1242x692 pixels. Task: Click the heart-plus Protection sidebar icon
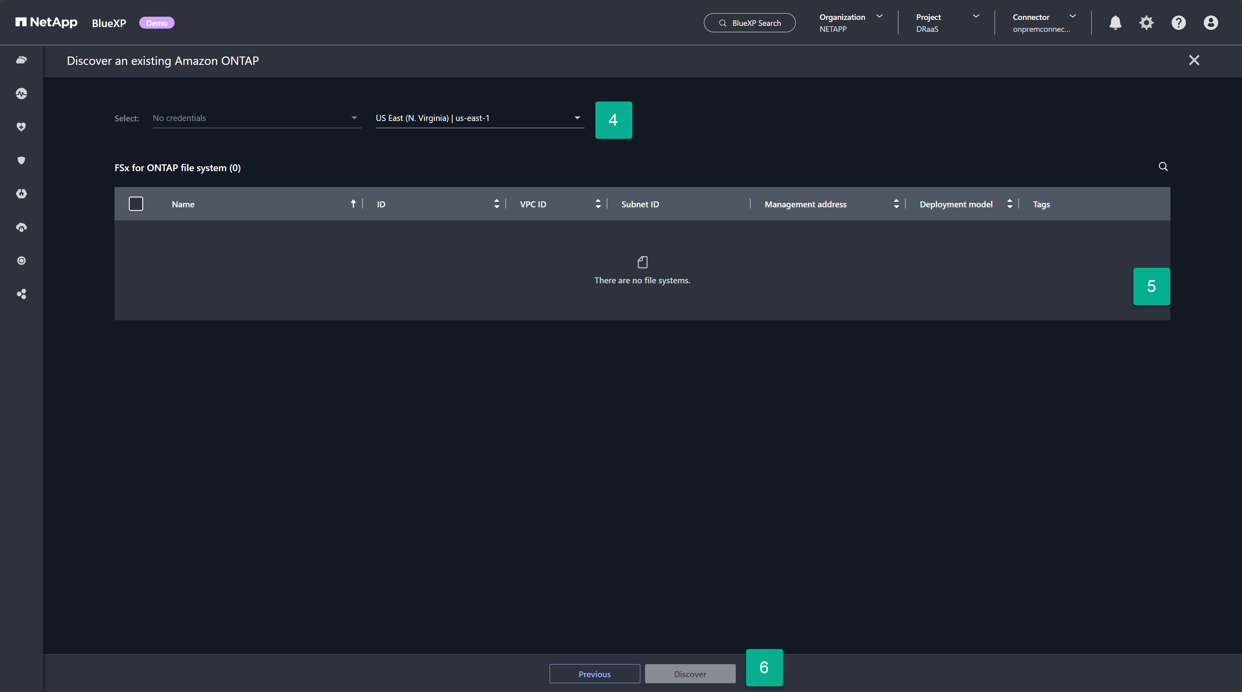[x=21, y=127]
